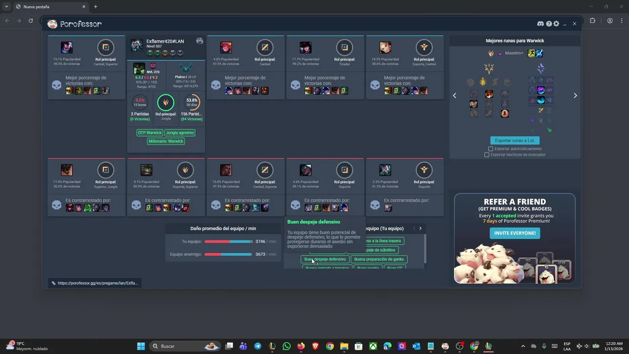Screen dimensions: 629x354
Task: Click the 0.0% 12 horas winrate circle
Action: click(140, 102)
